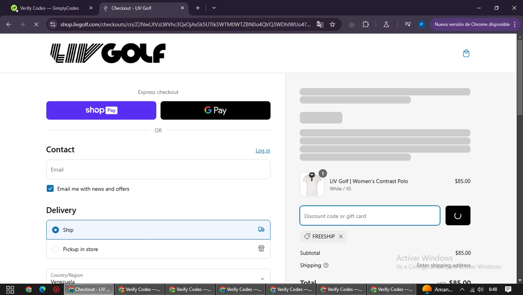Open the tab search dropdown arrow

point(214,8)
